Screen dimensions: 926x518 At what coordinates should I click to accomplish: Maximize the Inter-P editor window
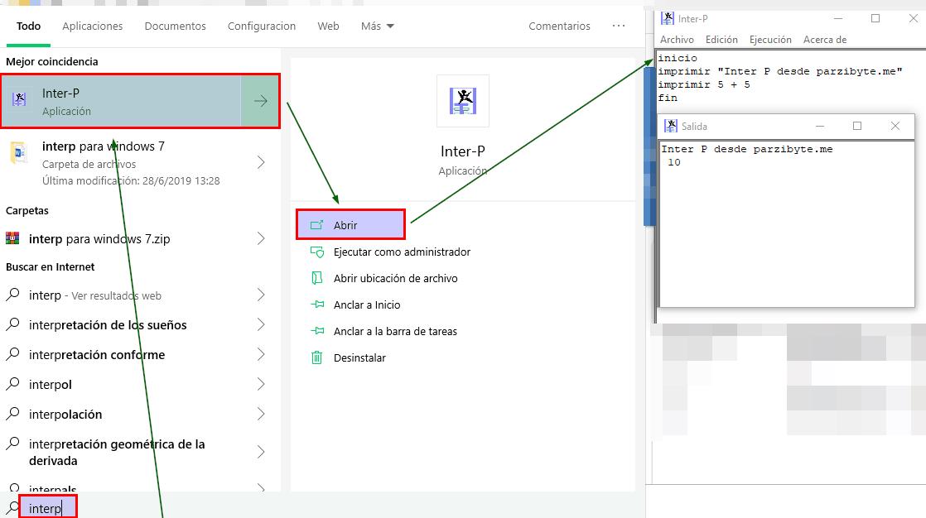pyautogui.click(x=875, y=18)
